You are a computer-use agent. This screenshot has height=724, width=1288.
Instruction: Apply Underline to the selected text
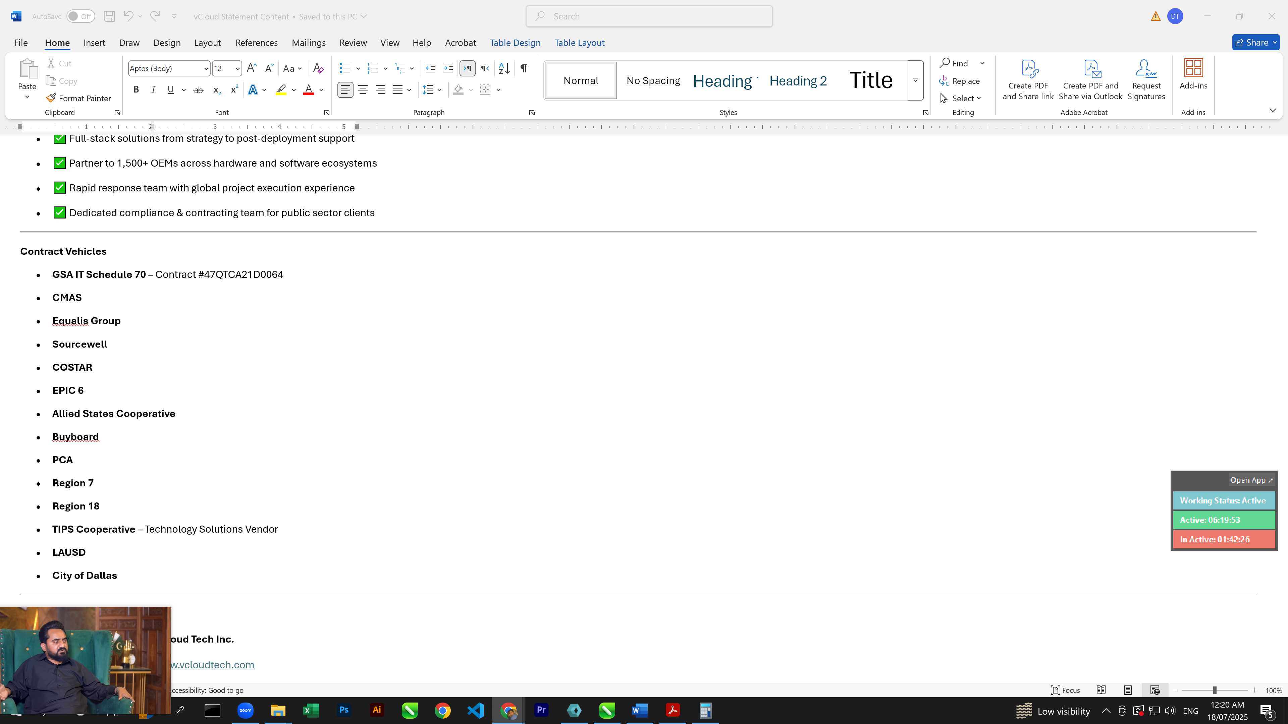(170, 90)
